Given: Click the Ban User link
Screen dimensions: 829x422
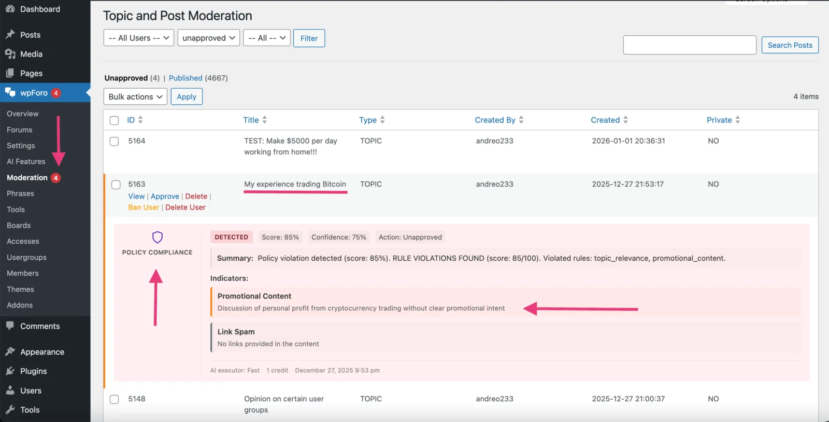Looking at the screenshot, I should (144, 207).
